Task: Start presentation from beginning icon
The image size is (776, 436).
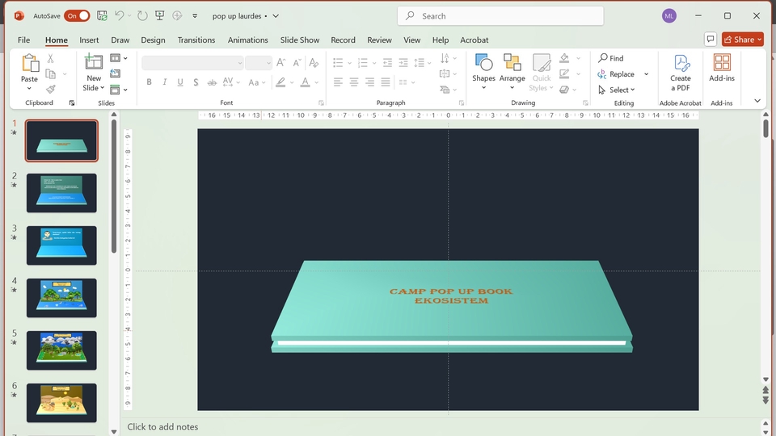Action: click(x=160, y=16)
